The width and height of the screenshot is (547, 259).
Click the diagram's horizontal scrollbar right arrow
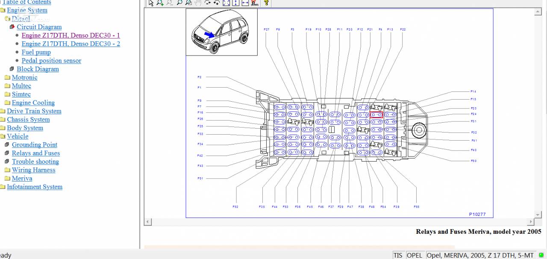531,222
